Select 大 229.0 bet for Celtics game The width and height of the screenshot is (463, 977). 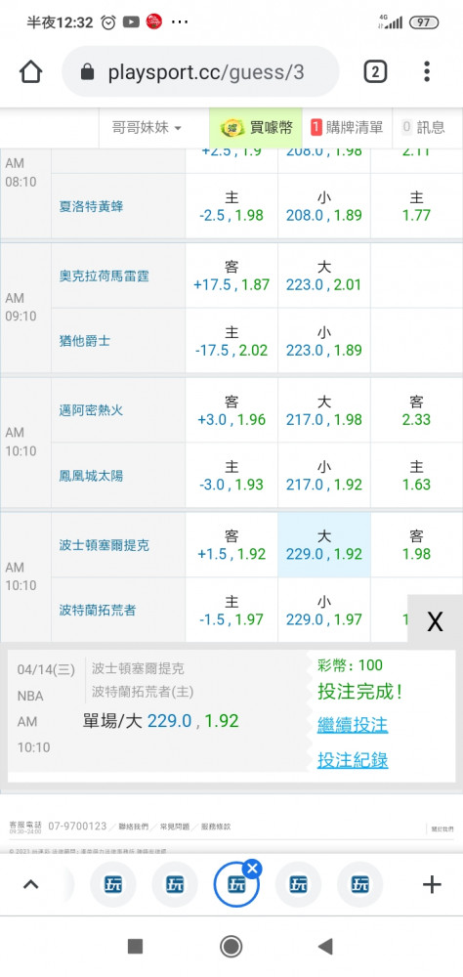coord(324,545)
